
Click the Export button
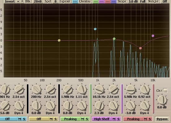[x=65, y=2]
